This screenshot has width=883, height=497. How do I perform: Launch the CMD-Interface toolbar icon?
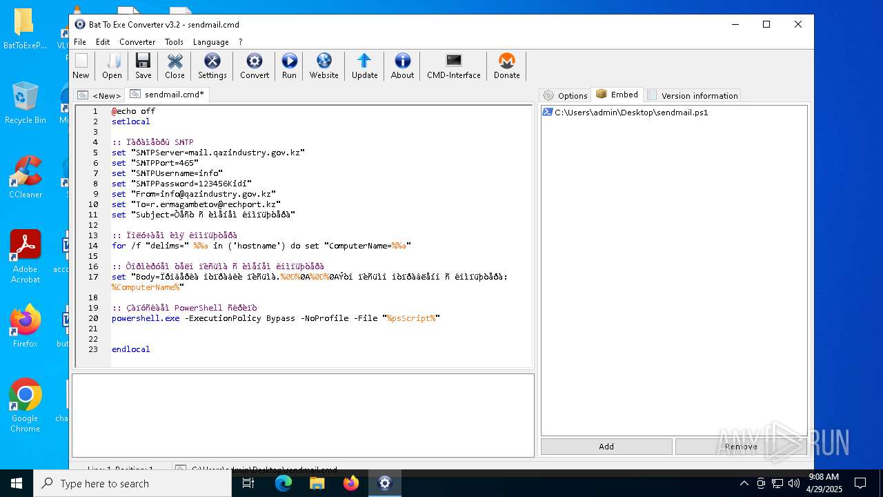tap(454, 66)
